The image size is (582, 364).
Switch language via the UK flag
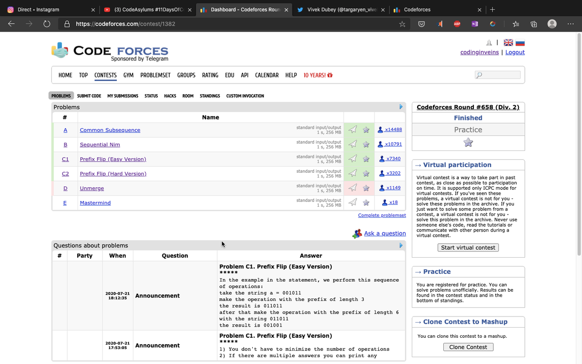point(508,43)
